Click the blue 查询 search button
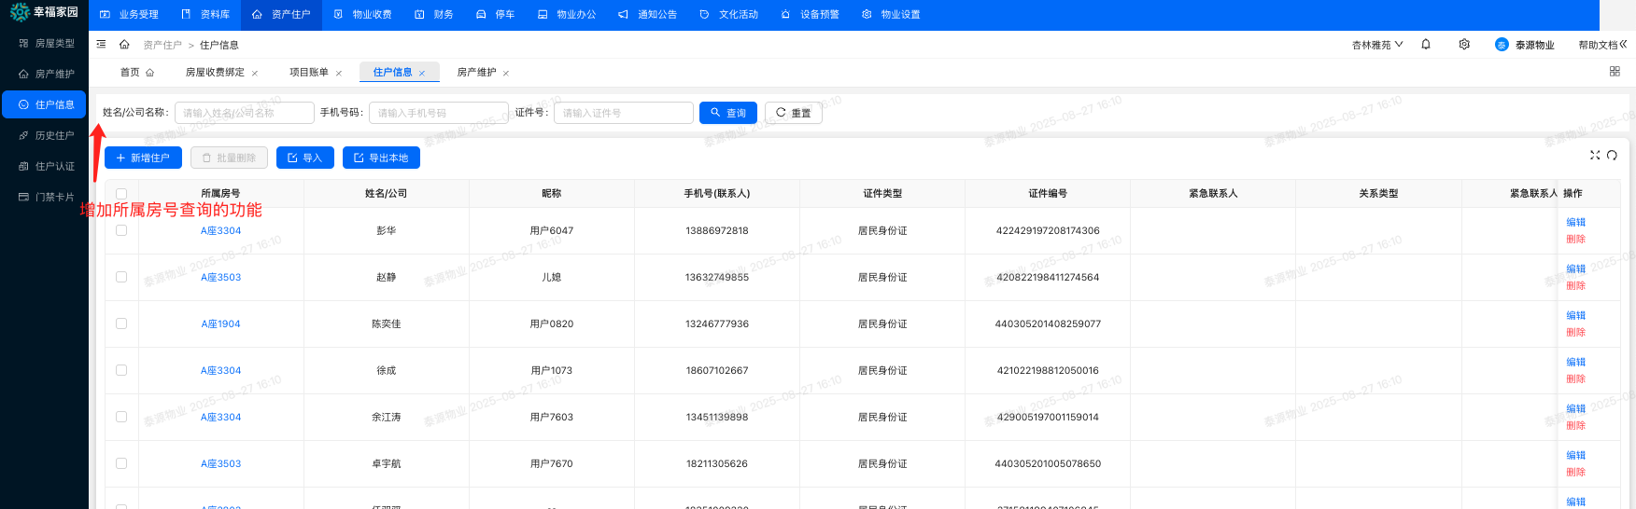This screenshot has width=1636, height=509. click(x=728, y=113)
